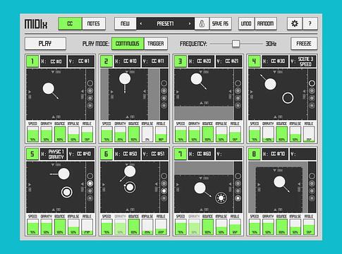Open pad 1 X assignment CC #0
The height and width of the screenshot is (254, 342).
(x=53, y=61)
